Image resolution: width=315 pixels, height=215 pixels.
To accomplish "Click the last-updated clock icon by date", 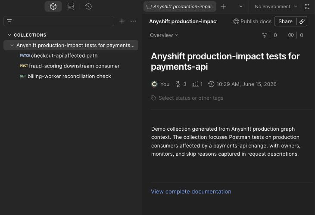I will pyautogui.click(x=211, y=84).
